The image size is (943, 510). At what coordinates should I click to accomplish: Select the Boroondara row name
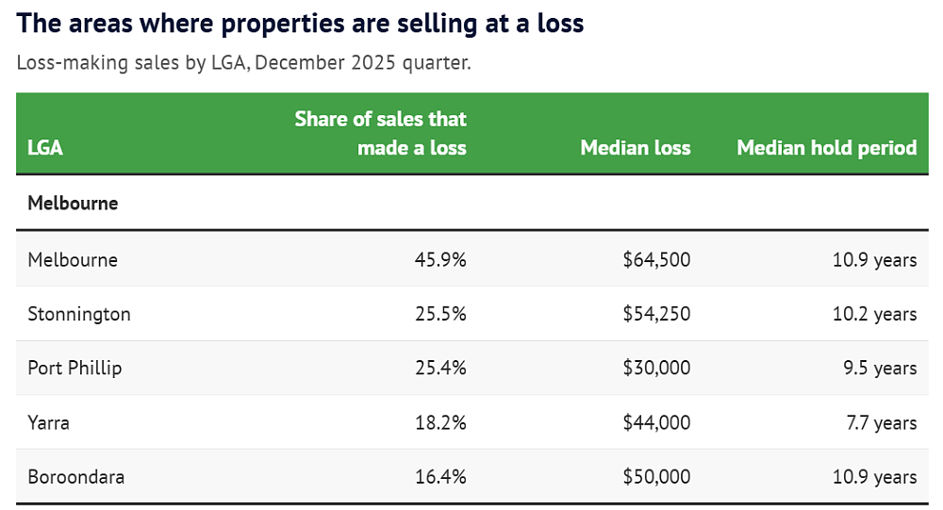pos(75,477)
